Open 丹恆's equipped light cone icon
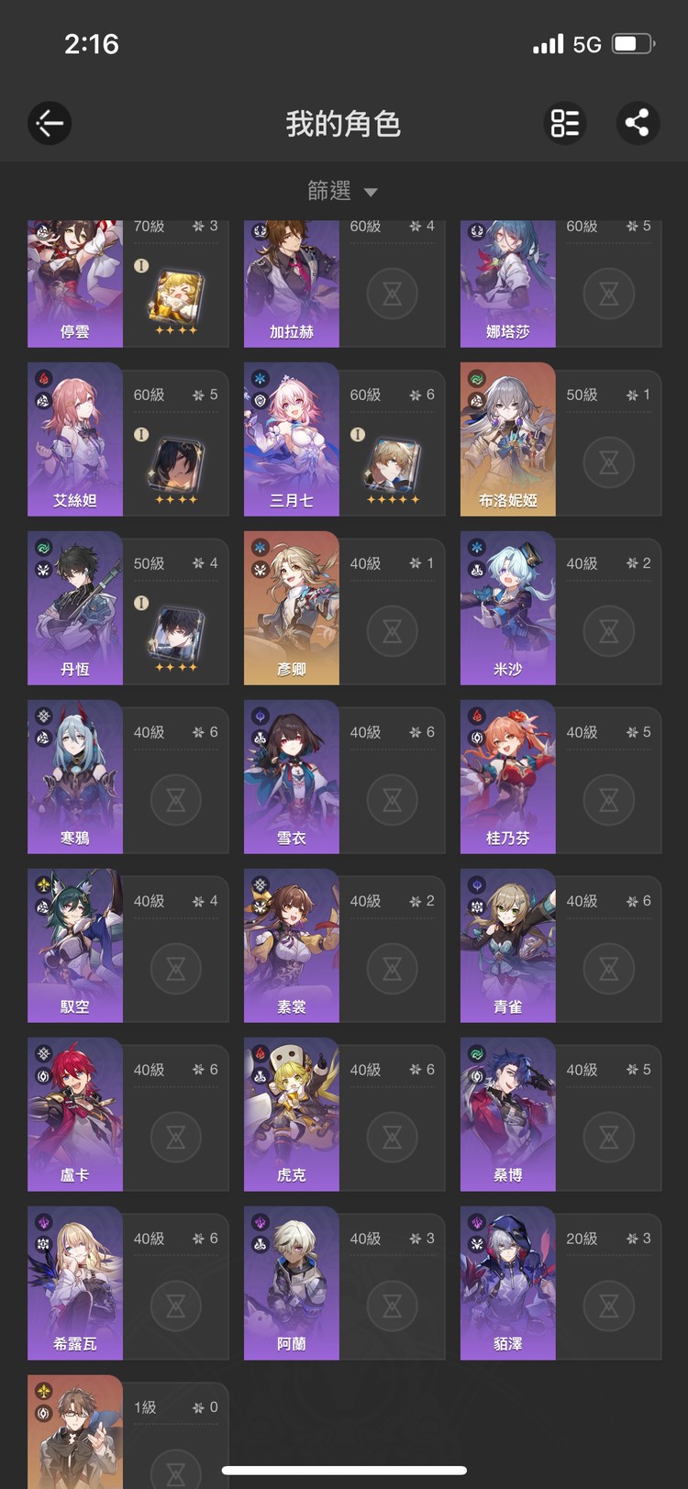Screen dimensions: 688x1489 tap(175, 639)
